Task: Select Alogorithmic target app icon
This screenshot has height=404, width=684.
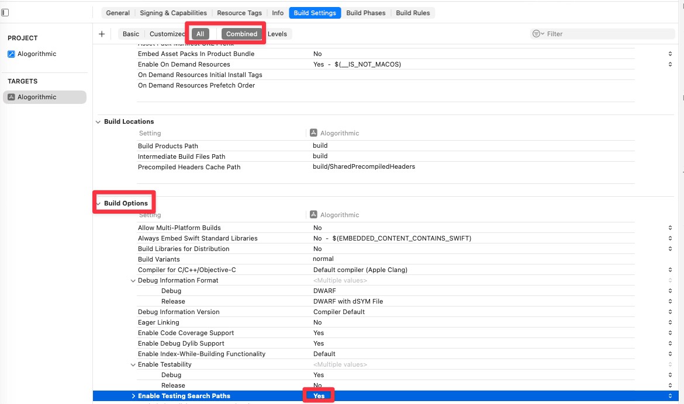Action: click(x=11, y=97)
